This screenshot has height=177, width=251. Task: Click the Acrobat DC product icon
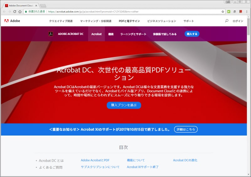coord(51,34)
